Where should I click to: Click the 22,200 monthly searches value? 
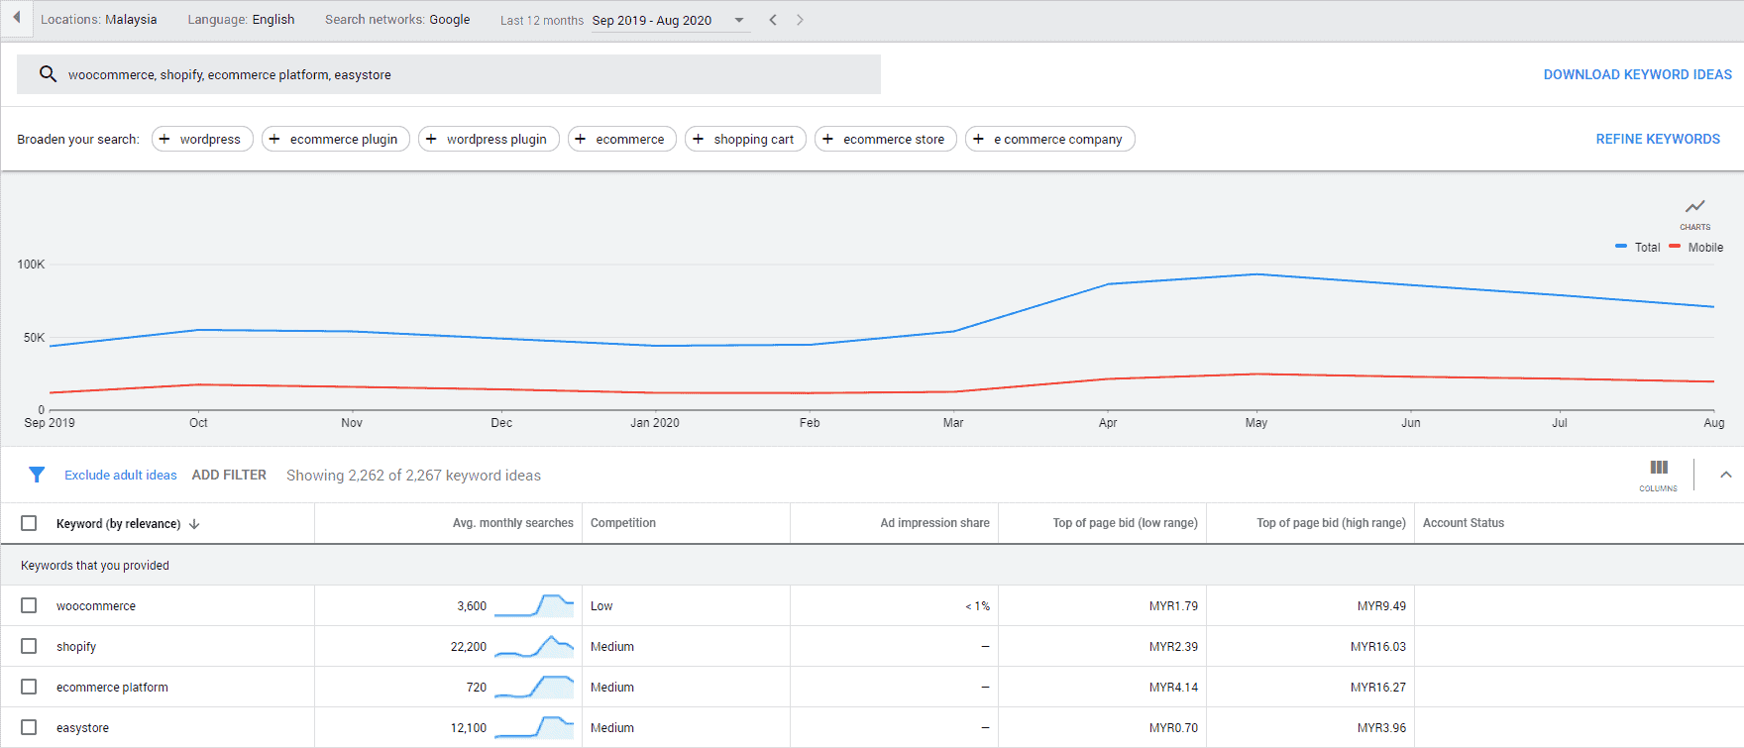tap(469, 646)
